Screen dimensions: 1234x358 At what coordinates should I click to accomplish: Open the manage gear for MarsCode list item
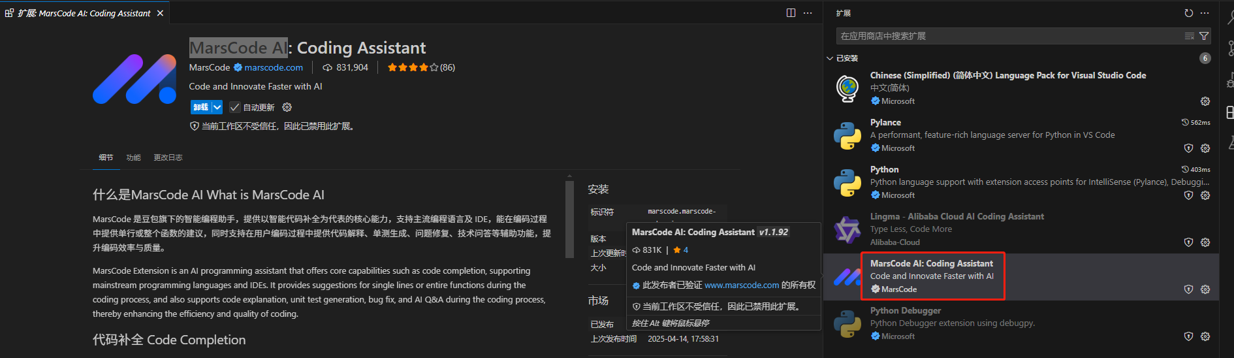click(1205, 289)
